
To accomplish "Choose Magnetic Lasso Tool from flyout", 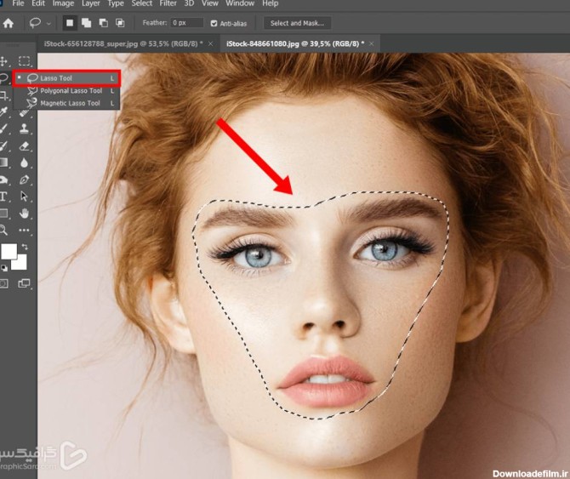I will (70, 103).
